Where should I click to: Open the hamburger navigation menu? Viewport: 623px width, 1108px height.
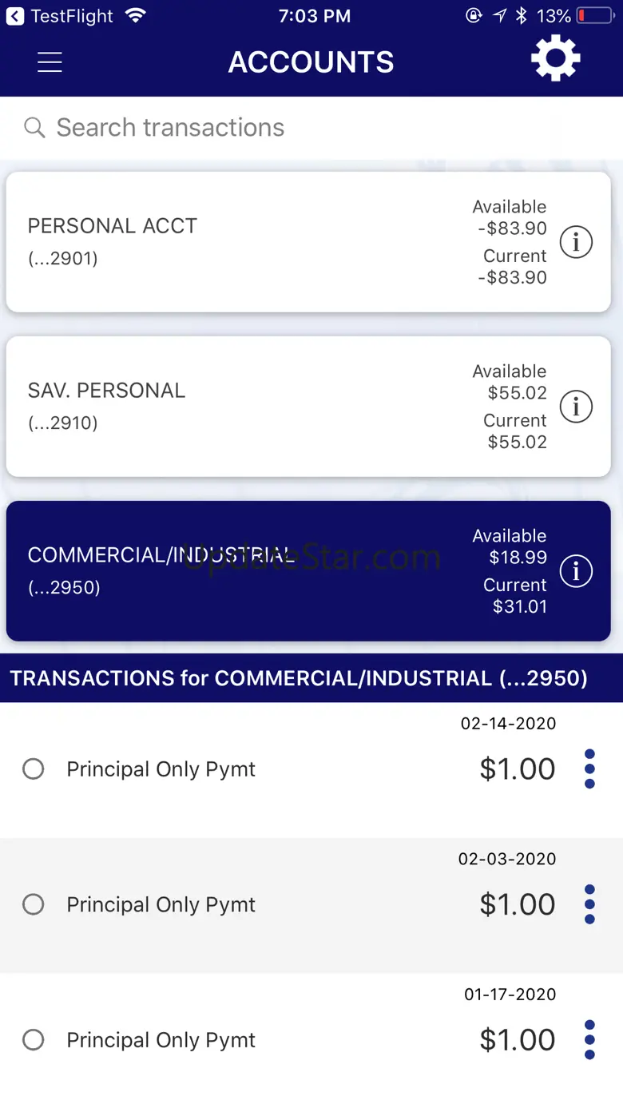coord(50,62)
